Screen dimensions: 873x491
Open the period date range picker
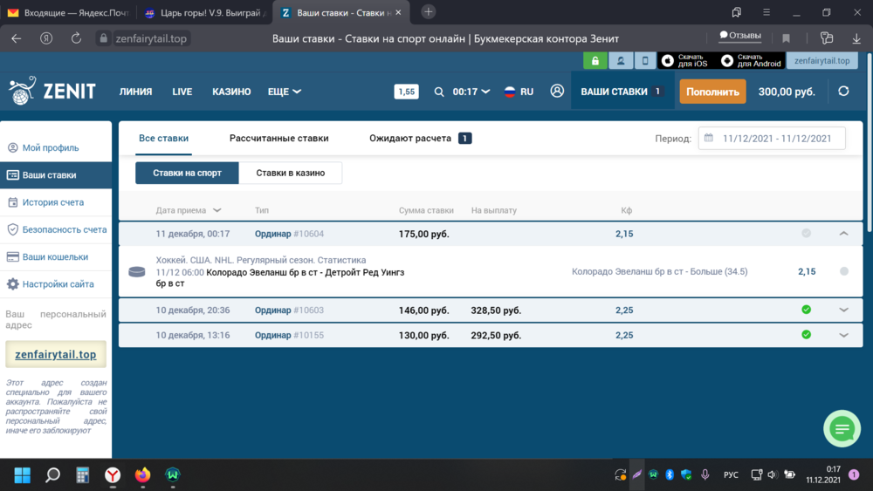[x=772, y=139]
